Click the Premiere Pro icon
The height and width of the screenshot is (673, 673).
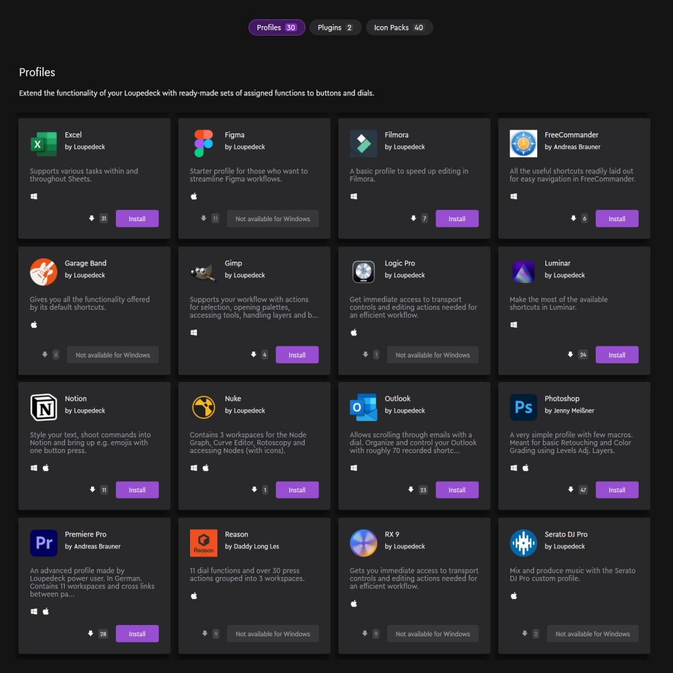[x=44, y=543]
